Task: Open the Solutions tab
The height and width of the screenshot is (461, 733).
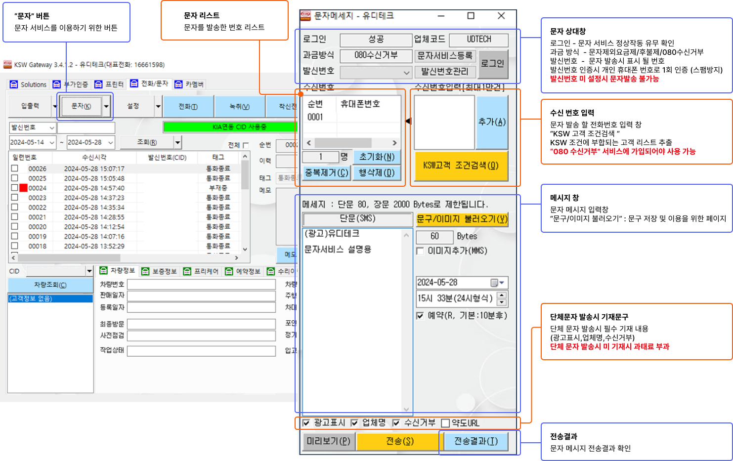Action: (28, 84)
